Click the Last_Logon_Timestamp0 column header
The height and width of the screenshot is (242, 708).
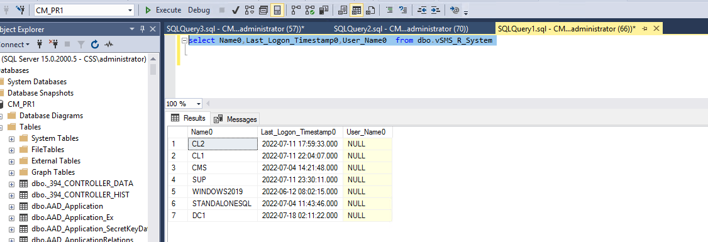301,132
